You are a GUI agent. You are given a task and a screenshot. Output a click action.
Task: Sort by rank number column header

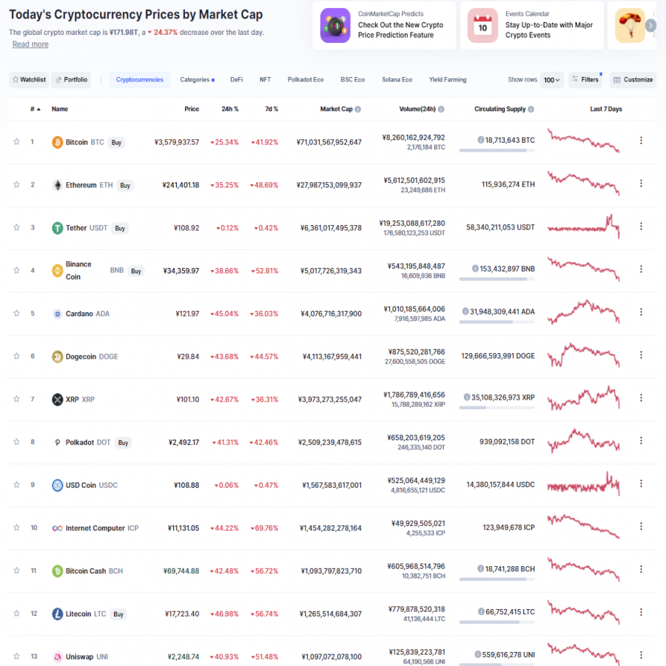[36, 110]
